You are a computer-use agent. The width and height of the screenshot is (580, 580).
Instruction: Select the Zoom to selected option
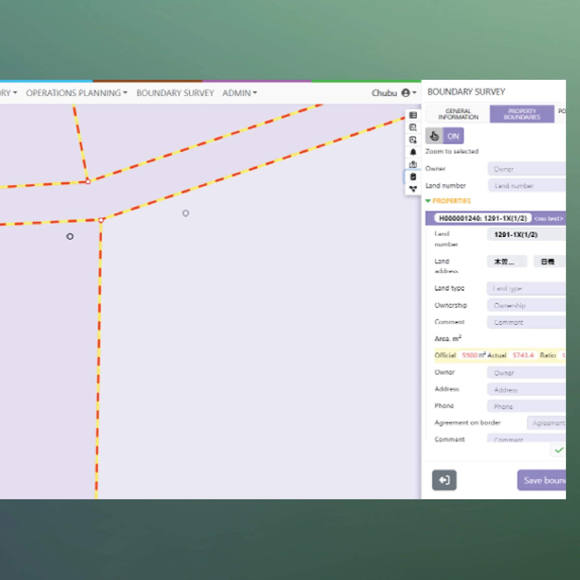452,152
